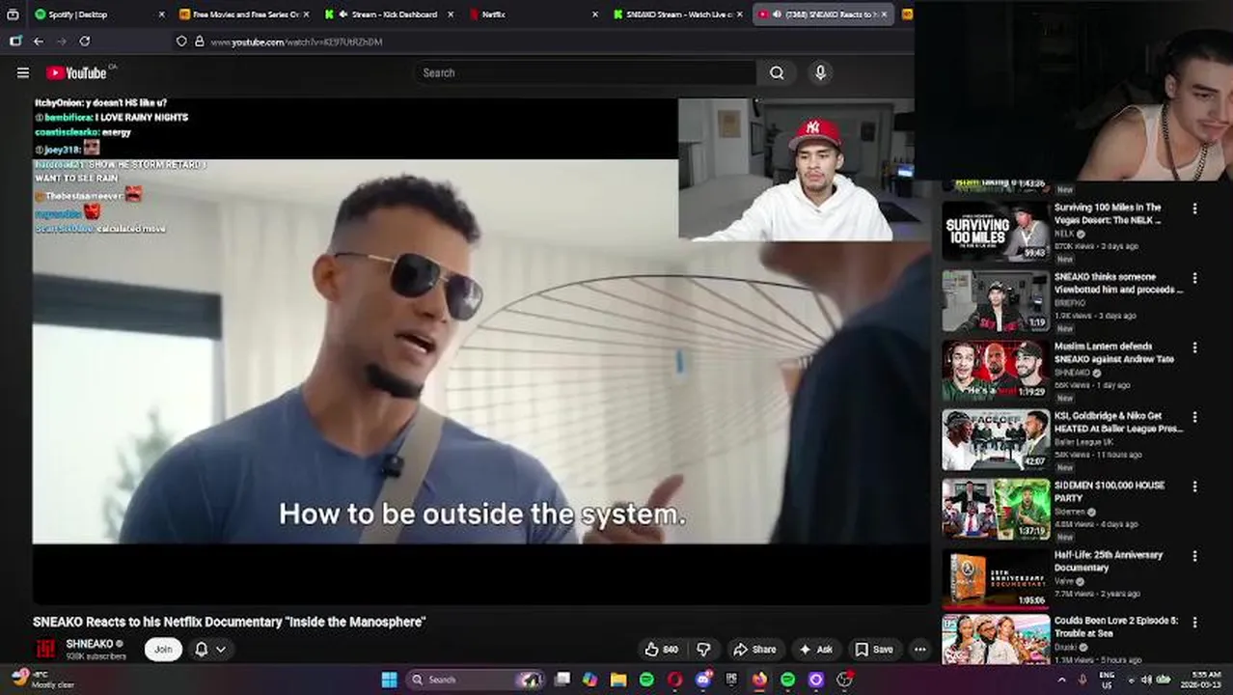Click the padlock site info icon

coord(200,42)
